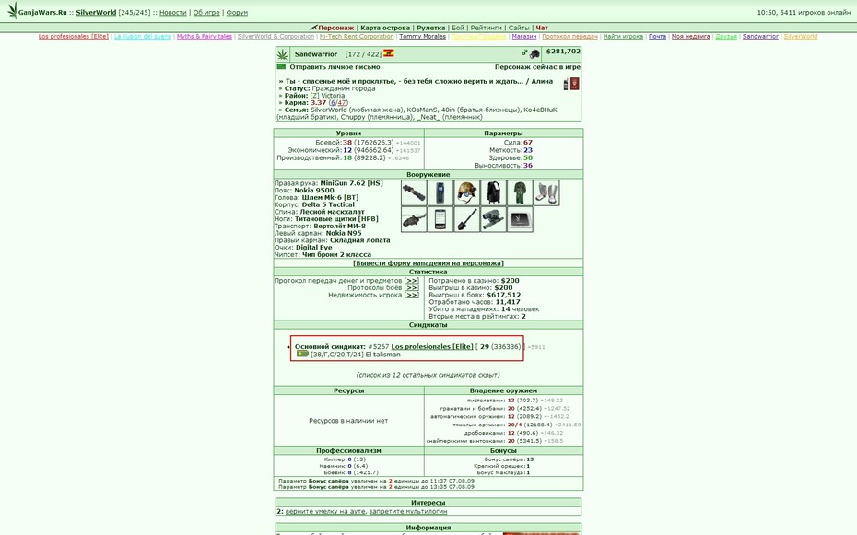
Task: Open Myths & Fairy tales bookmark
Action: point(205,37)
